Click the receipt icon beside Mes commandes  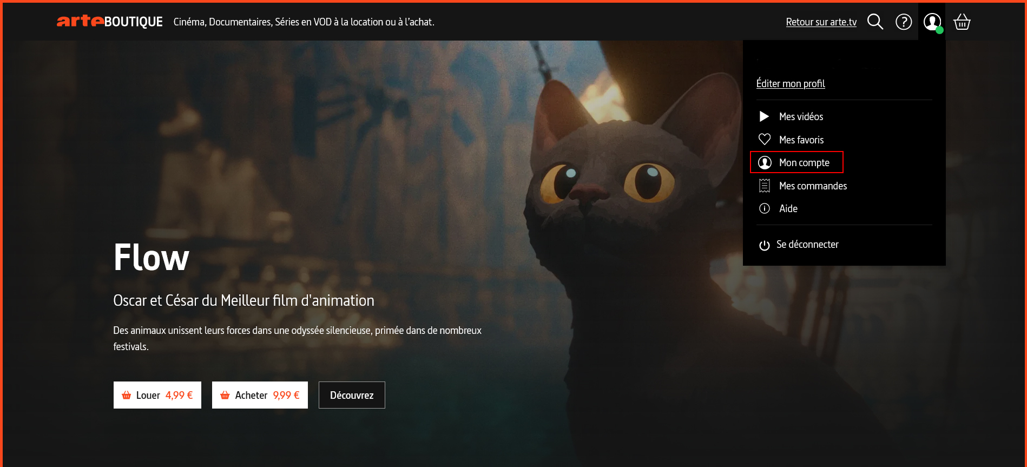coord(764,186)
